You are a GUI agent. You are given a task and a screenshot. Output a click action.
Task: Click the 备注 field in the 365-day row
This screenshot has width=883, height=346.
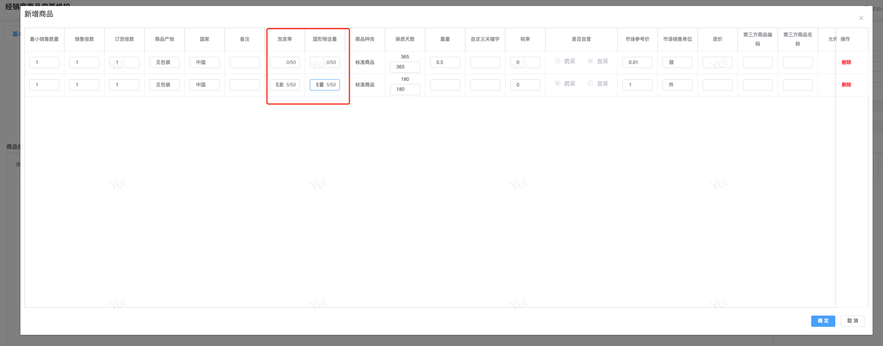coord(244,62)
